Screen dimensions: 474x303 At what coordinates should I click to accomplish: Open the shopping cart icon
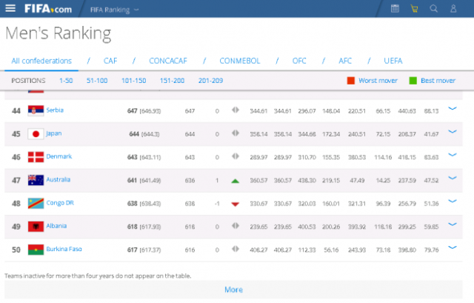coord(414,9)
